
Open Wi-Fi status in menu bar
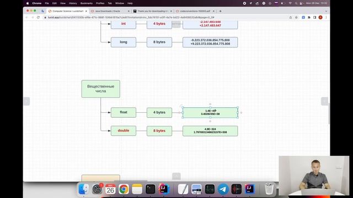coord(290,3)
